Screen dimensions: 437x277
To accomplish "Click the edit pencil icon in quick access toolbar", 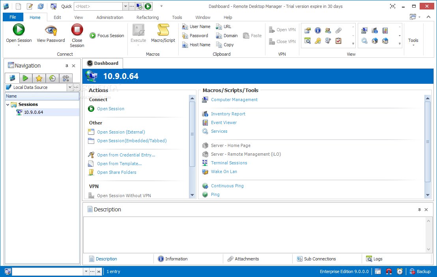I will pyautogui.click(x=30, y=6).
